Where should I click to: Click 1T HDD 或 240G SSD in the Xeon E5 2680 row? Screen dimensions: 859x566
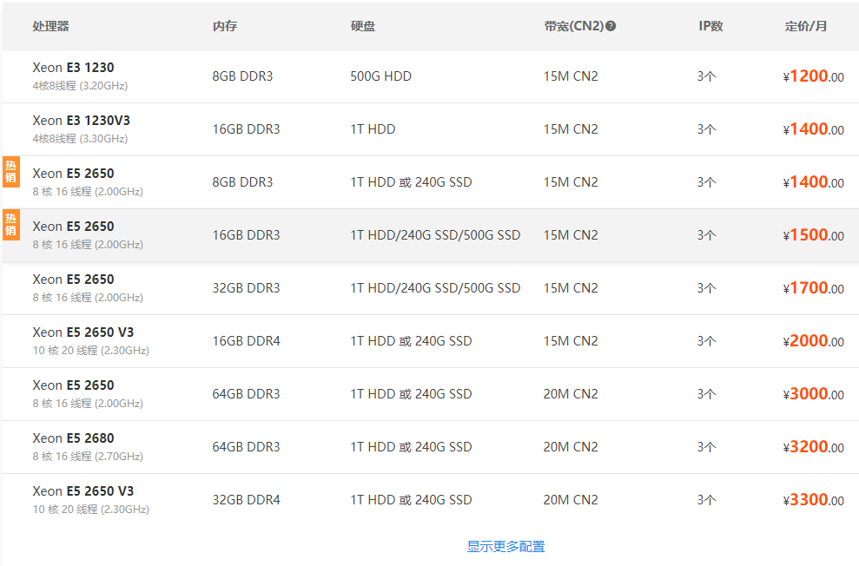411,447
